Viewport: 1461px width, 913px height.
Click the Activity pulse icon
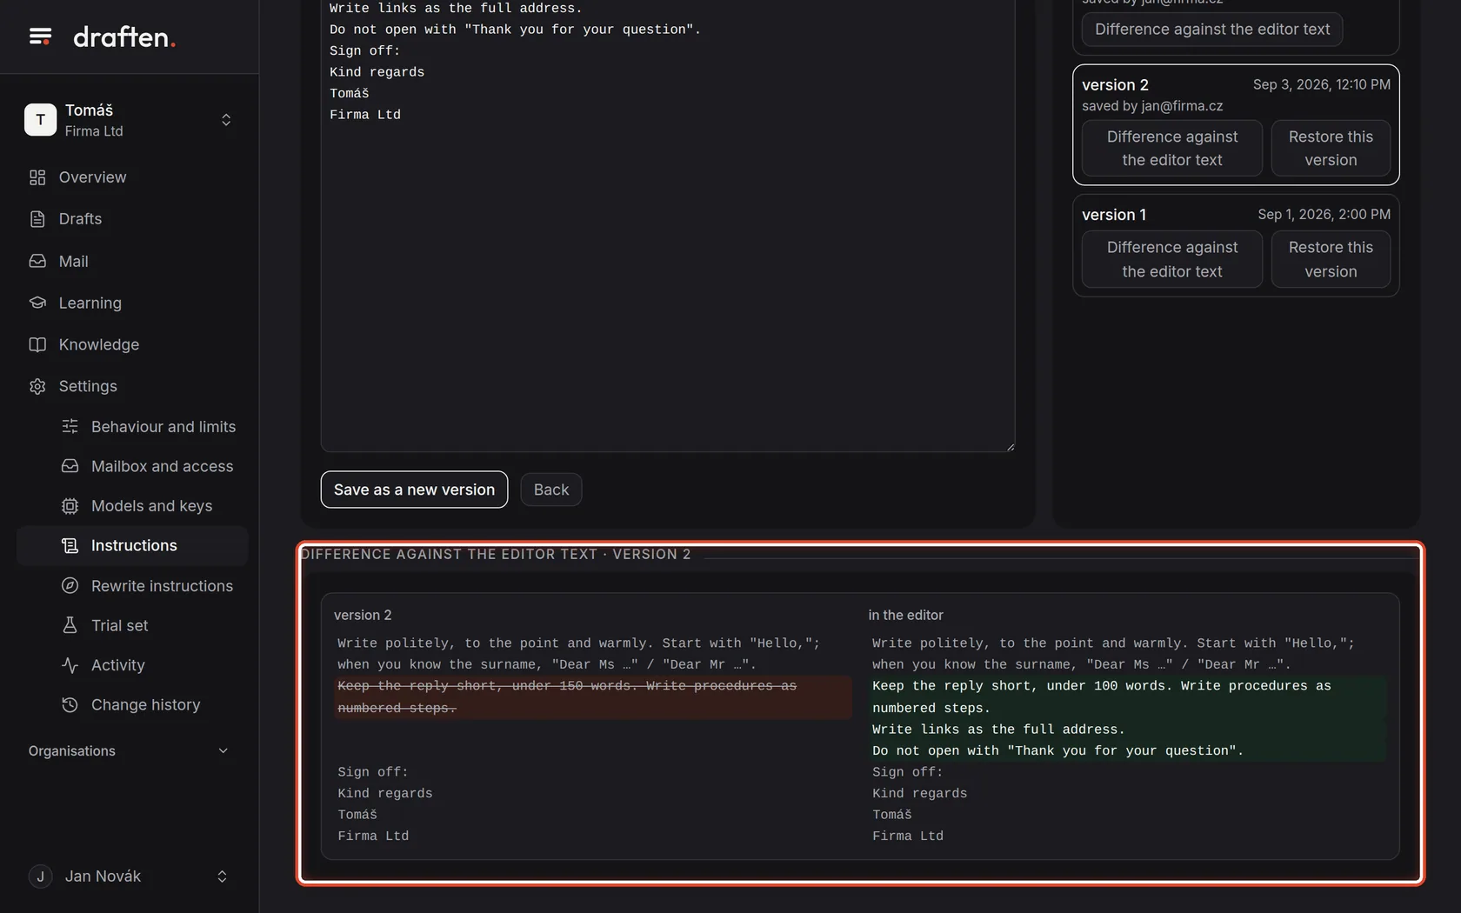(70, 665)
